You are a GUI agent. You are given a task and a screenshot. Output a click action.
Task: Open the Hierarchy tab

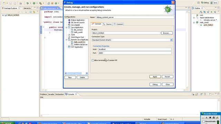[27, 8]
